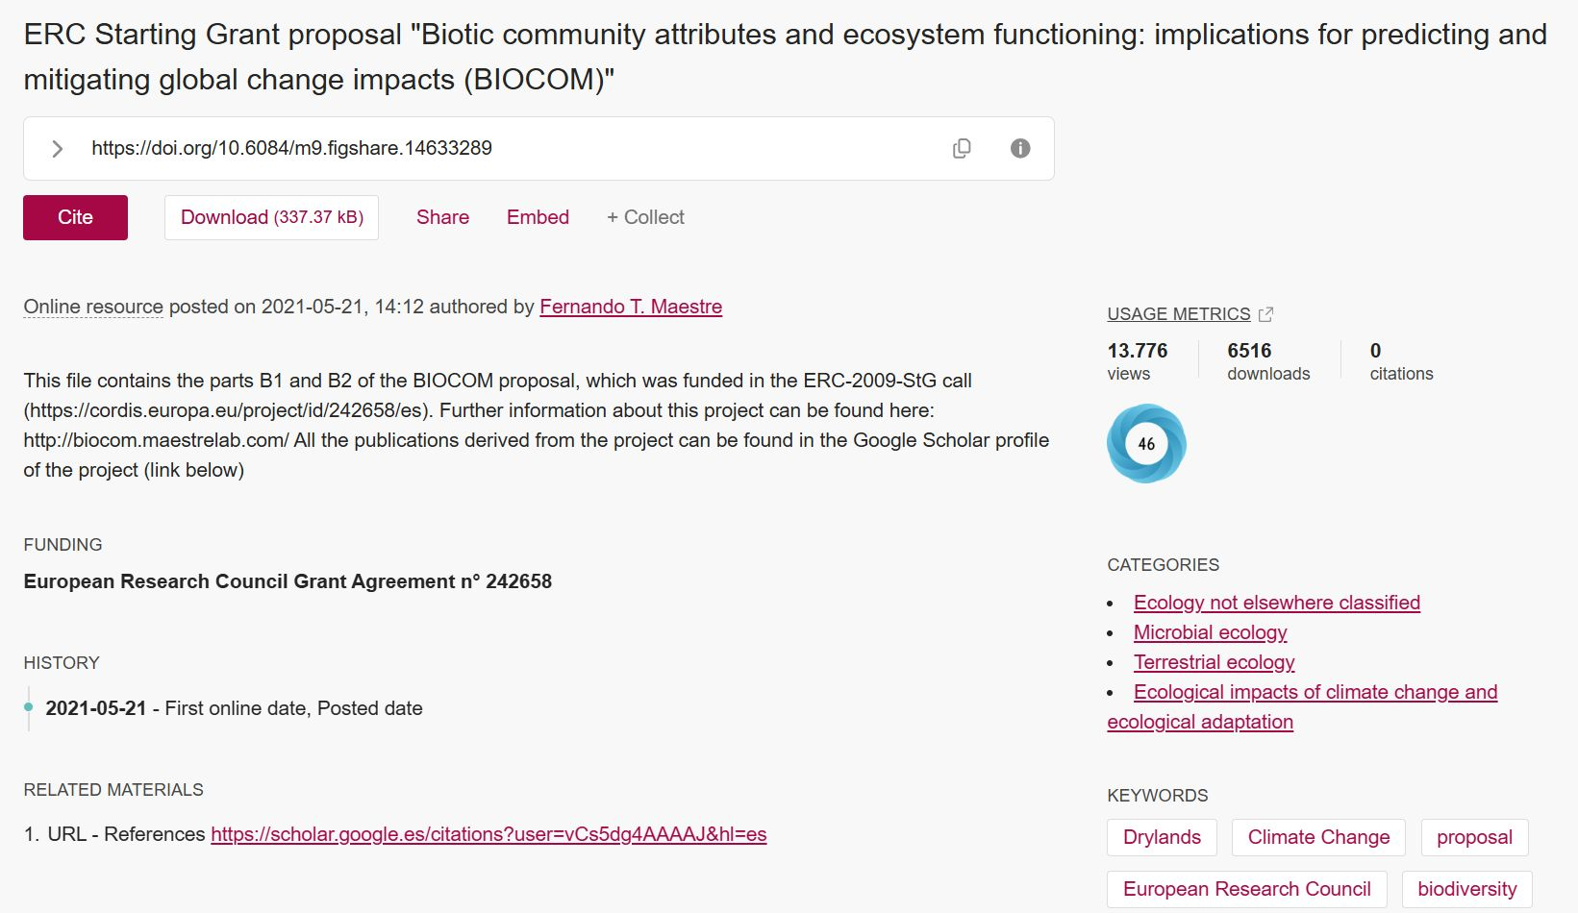Viewport: 1578px width, 913px height.
Task: Click the biodiversity keyword tag
Action: pyautogui.click(x=1466, y=889)
